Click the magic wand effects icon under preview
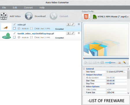 [x=124, y=62]
